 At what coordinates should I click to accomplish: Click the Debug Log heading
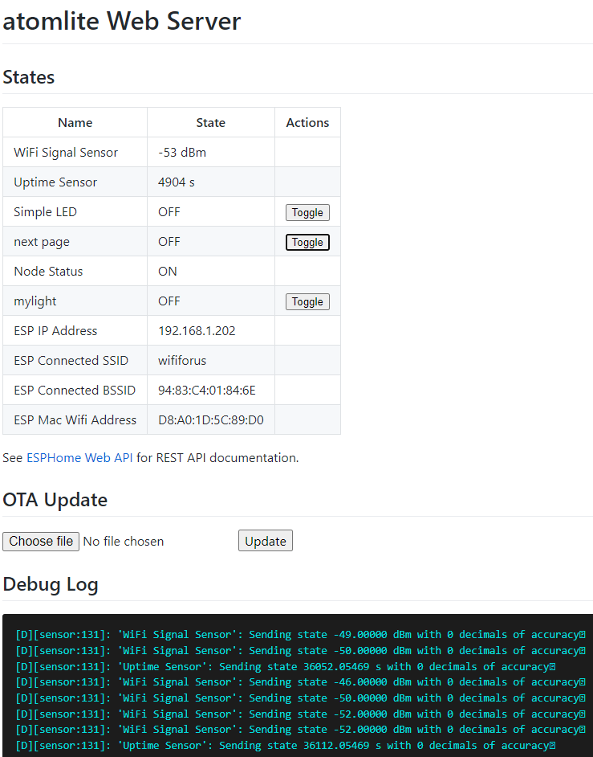51,584
